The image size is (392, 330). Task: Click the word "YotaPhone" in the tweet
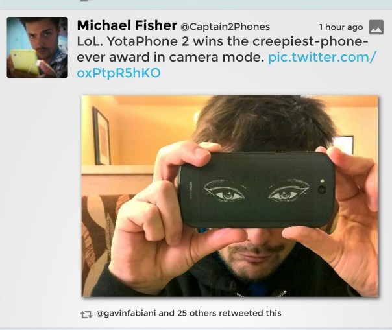coord(143,41)
